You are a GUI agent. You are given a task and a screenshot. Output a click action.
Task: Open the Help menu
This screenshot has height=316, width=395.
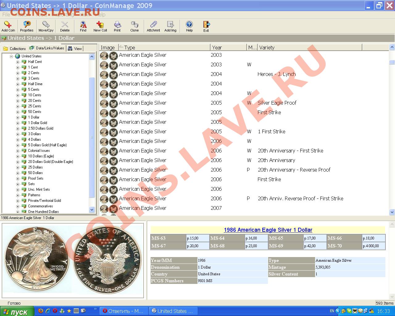coord(101,15)
